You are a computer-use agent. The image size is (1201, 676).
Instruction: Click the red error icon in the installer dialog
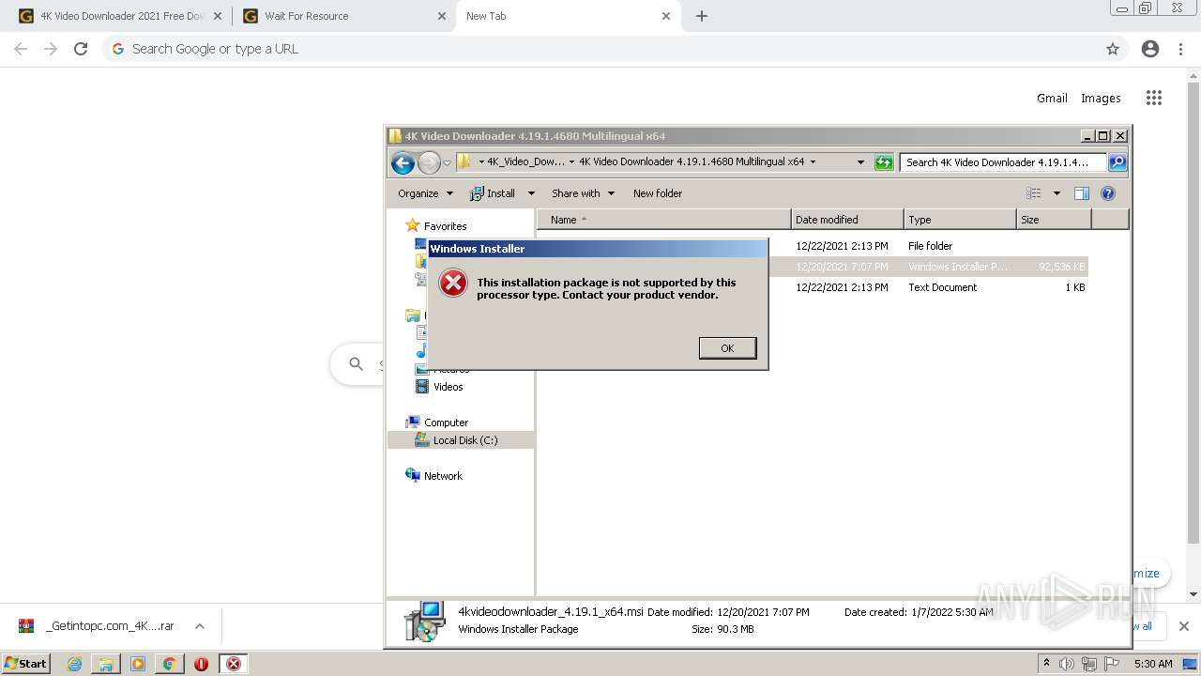[453, 283]
